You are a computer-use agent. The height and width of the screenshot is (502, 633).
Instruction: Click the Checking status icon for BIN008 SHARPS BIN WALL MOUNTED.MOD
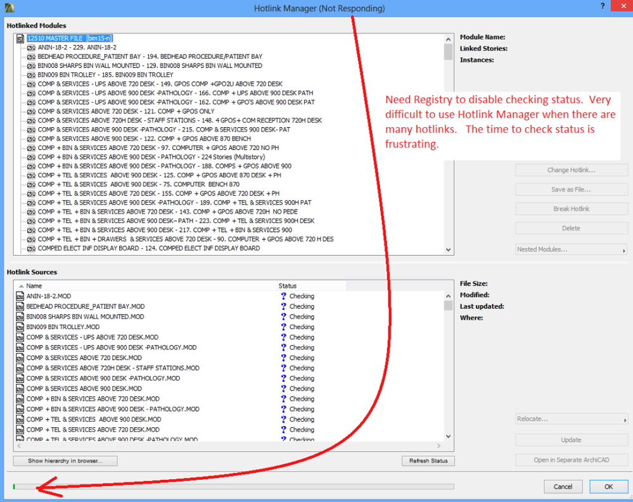point(283,317)
